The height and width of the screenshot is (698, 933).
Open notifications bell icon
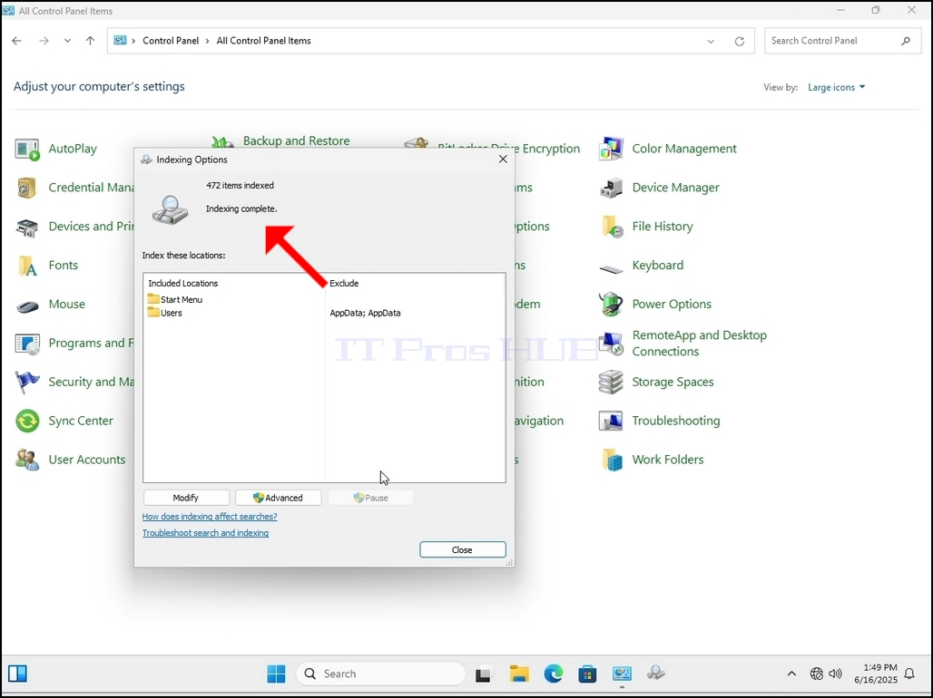click(x=909, y=674)
